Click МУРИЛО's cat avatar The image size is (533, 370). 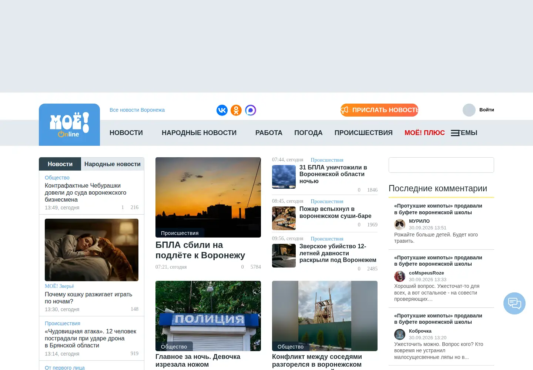400,224
